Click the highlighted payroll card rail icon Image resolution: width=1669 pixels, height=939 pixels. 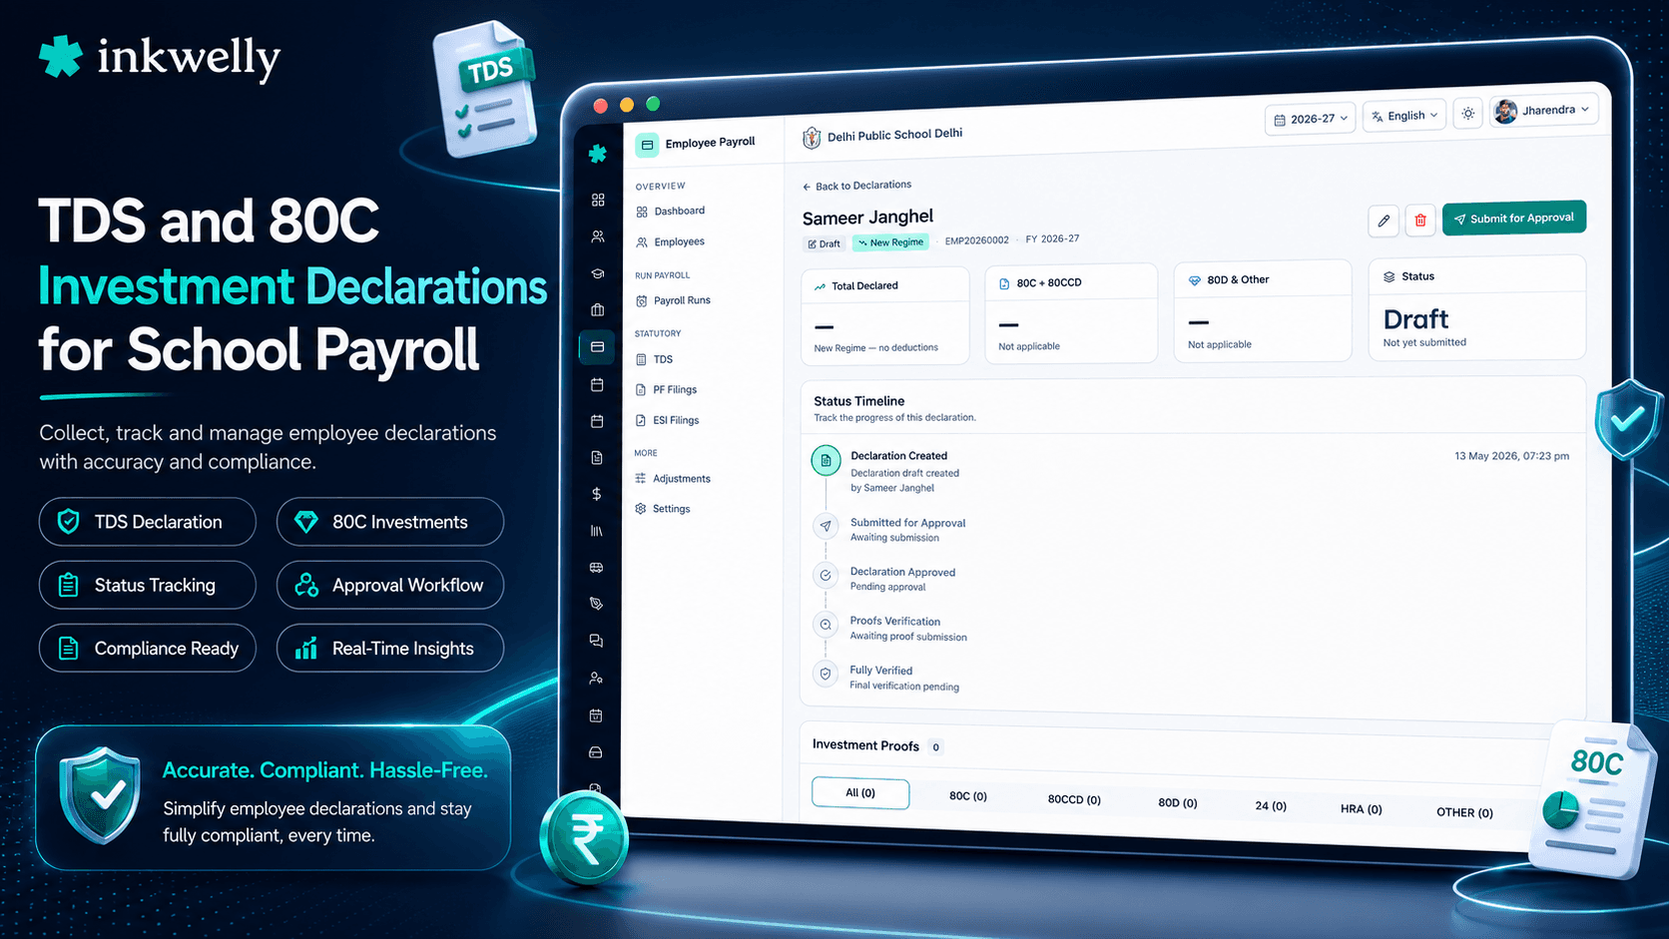pos(598,346)
